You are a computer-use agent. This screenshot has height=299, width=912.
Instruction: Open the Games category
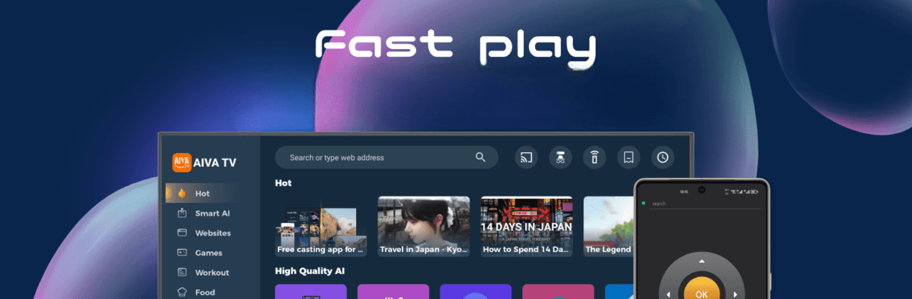pos(208,253)
